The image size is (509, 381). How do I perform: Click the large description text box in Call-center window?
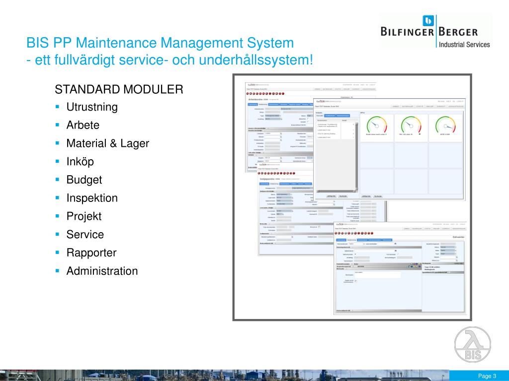(378, 274)
